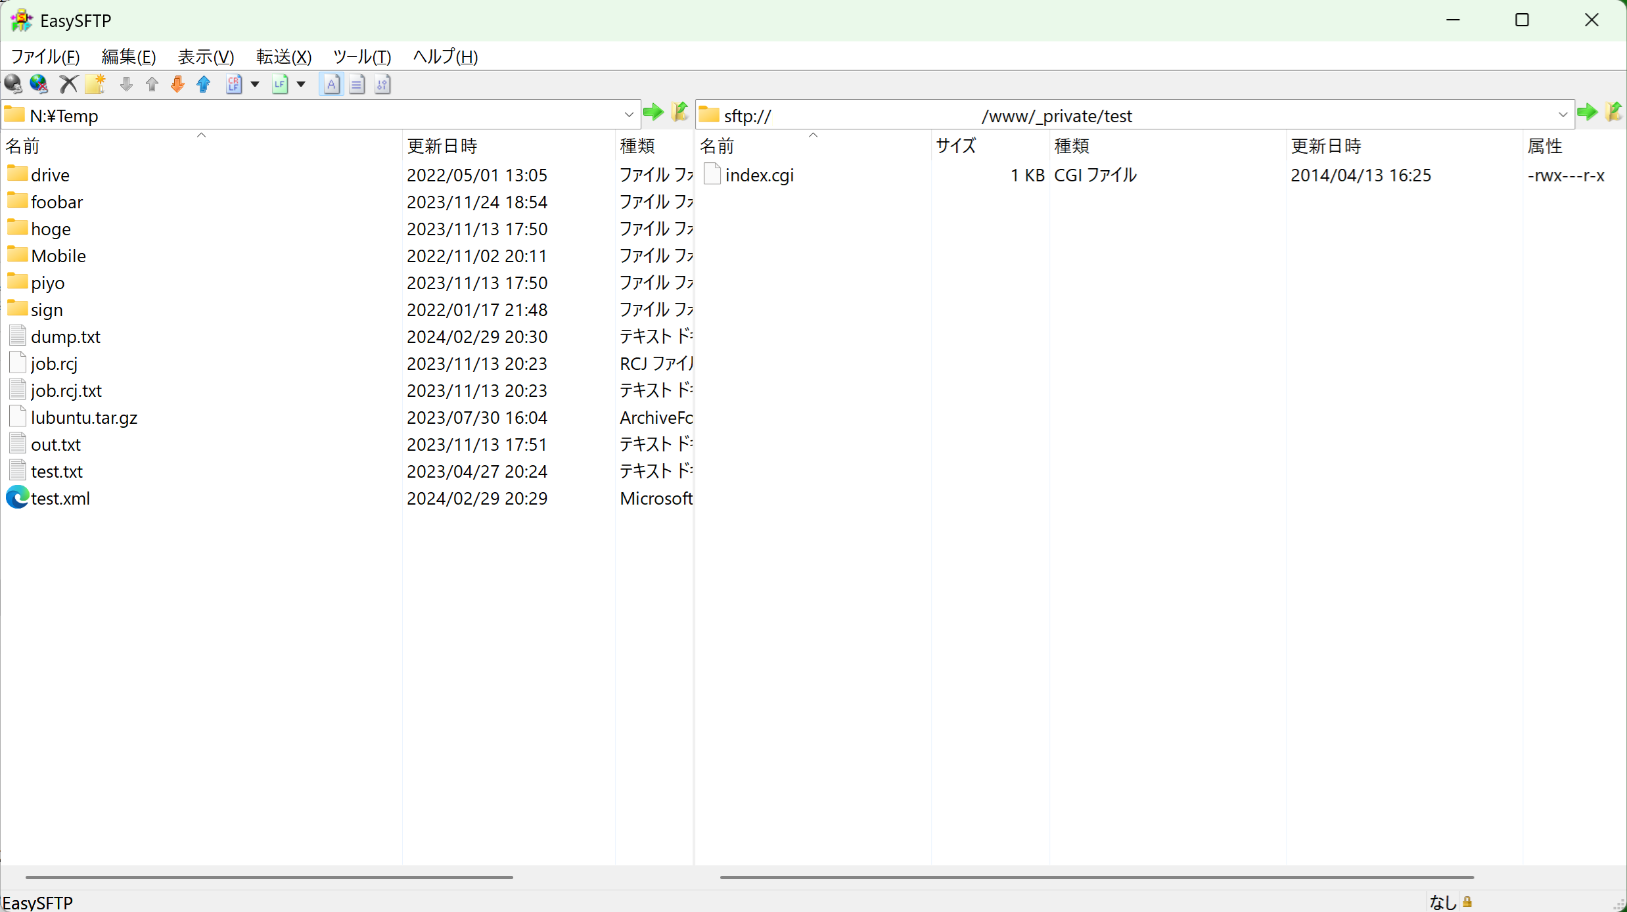This screenshot has height=912, width=1627.
Task: Click the remote parent folder up icon
Action: (x=1614, y=112)
